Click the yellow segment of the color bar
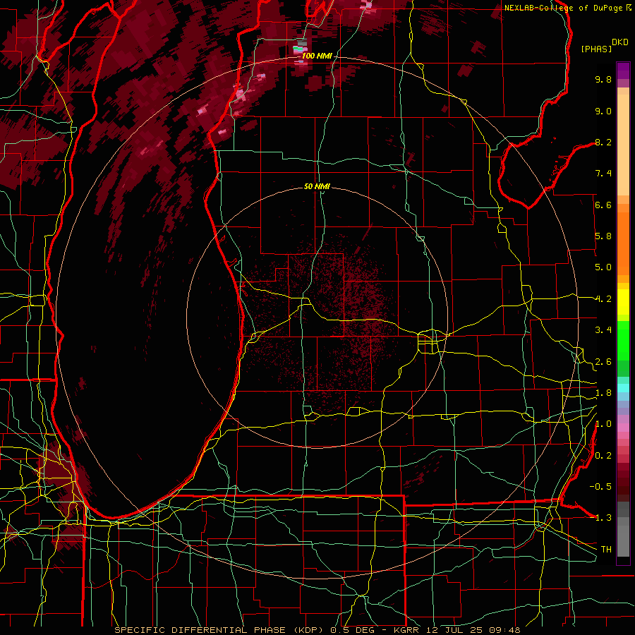This screenshot has height=635, width=635. coord(623,302)
